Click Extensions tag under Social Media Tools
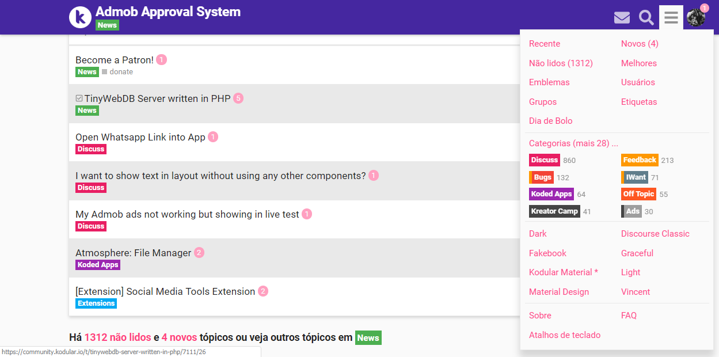 coord(96,303)
